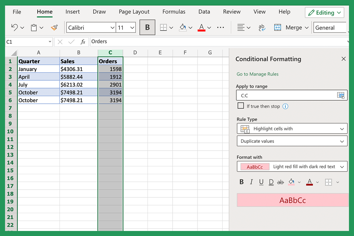Open the dark red font color swatch
This screenshot has height=236, width=354.
pyautogui.click(x=310, y=182)
